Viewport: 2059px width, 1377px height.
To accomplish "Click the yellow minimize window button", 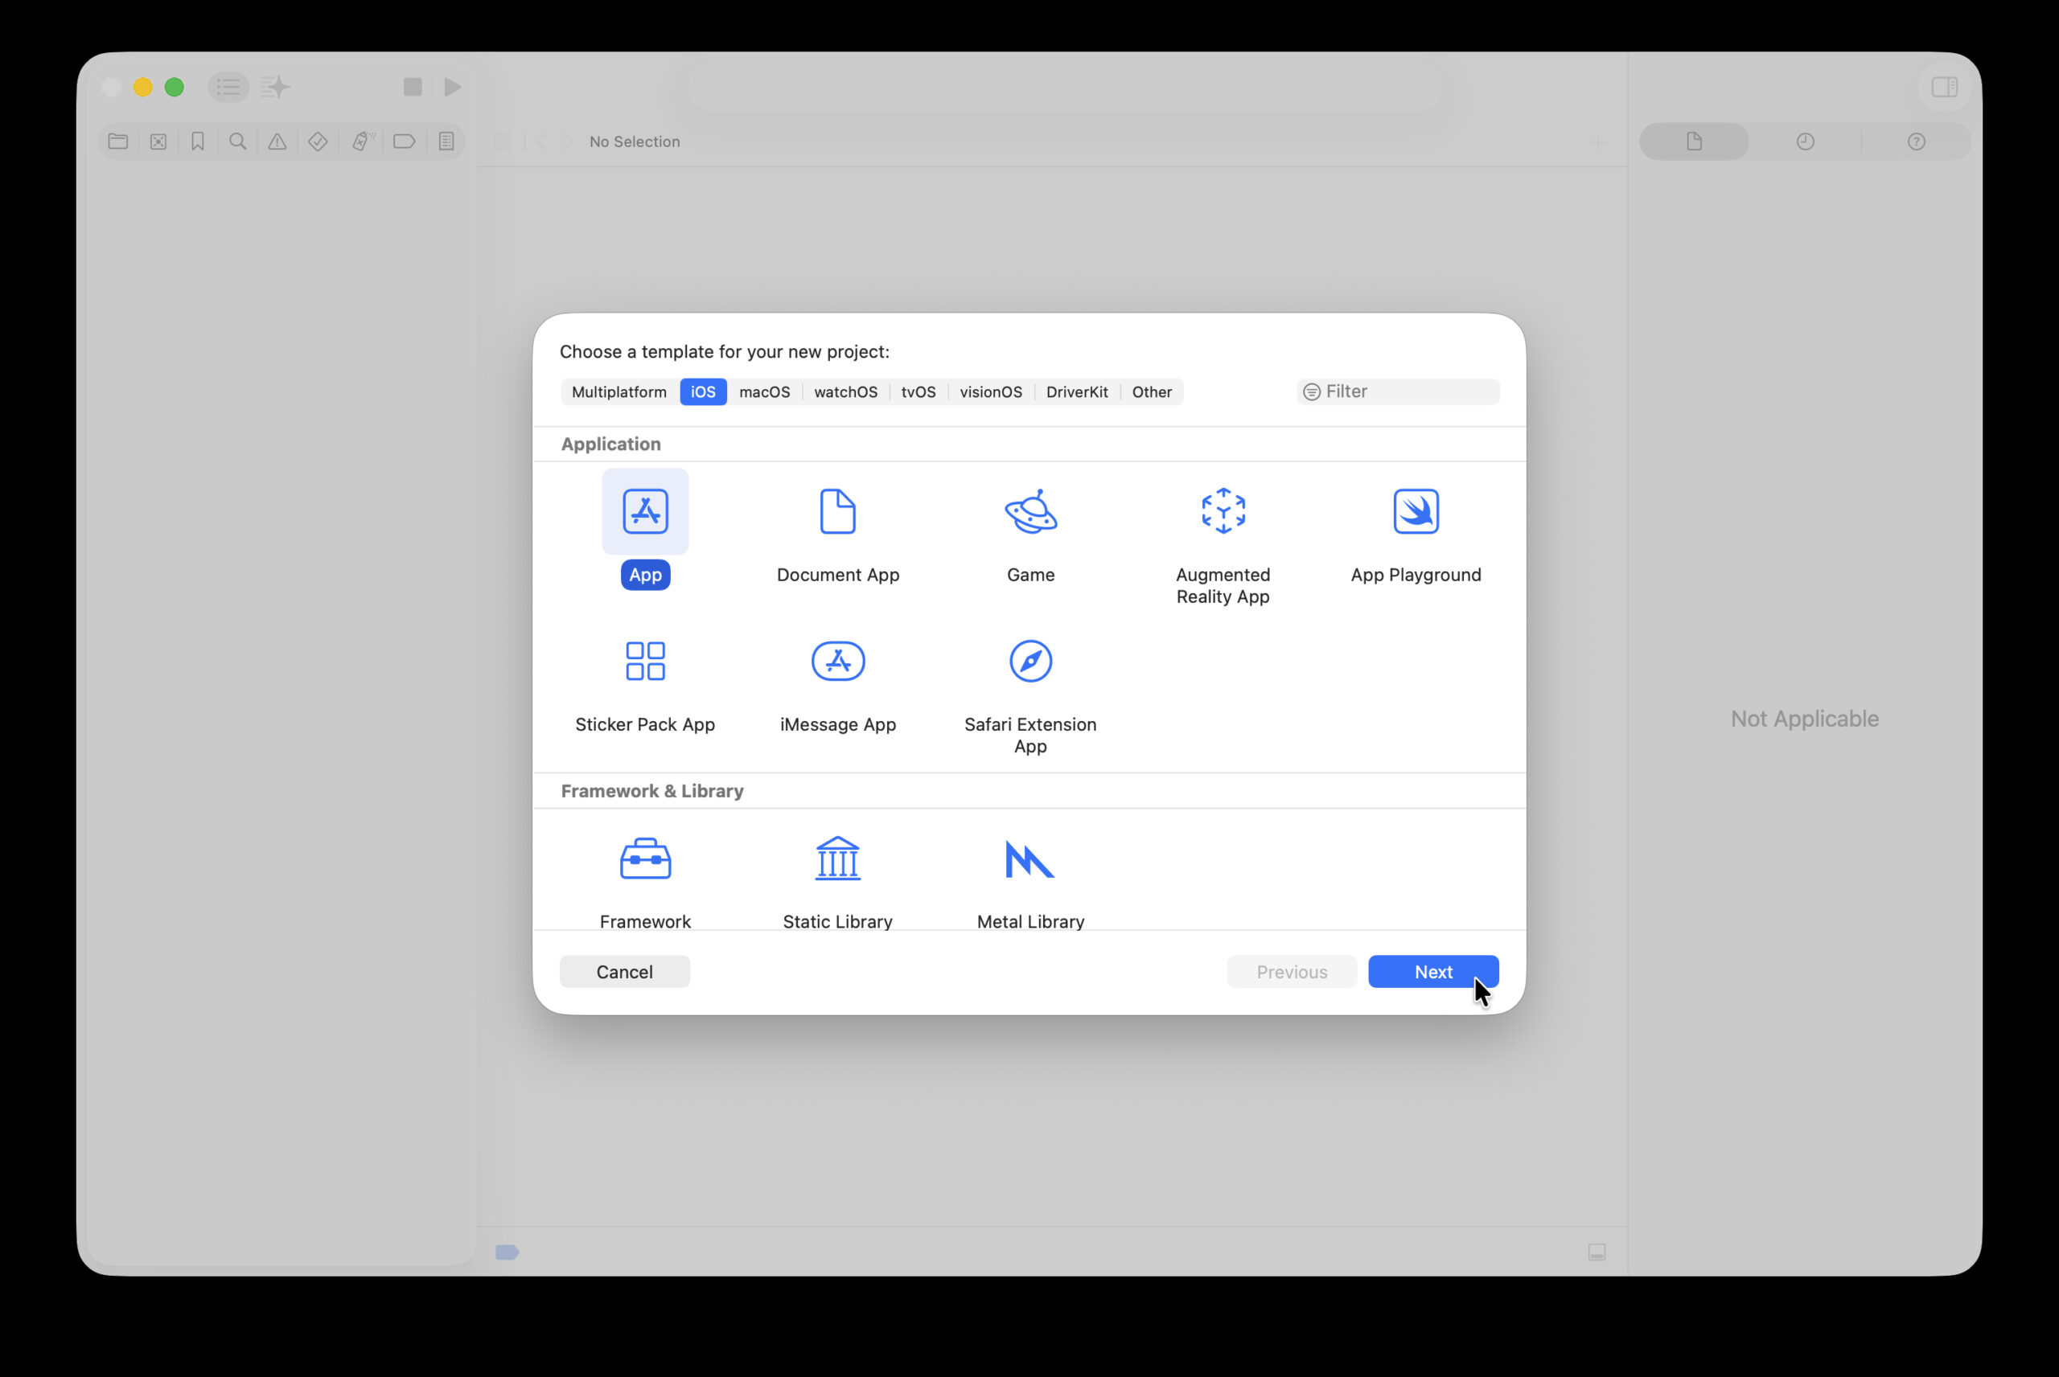I will coord(142,87).
